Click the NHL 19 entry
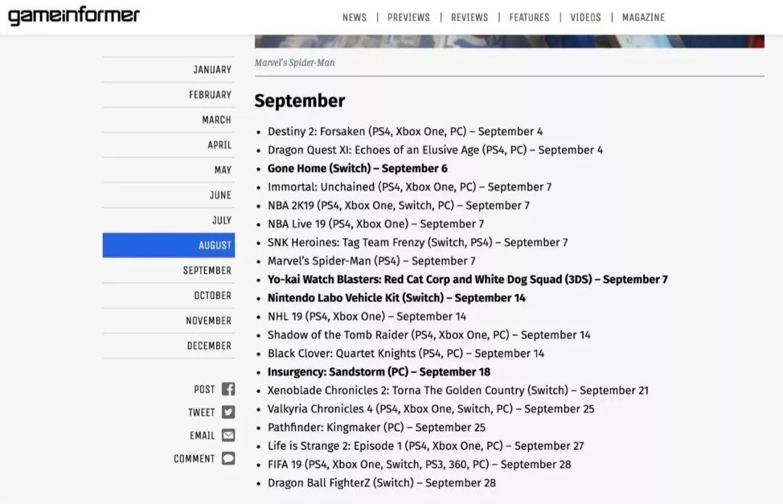This screenshot has width=783, height=504. coord(367,316)
